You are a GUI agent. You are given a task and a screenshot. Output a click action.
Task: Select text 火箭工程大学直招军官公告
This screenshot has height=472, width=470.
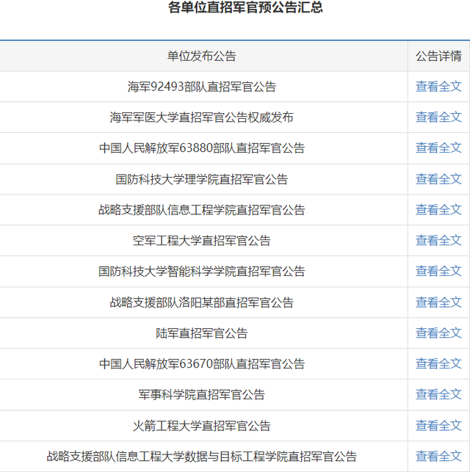pyautogui.click(x=202, y=426)
